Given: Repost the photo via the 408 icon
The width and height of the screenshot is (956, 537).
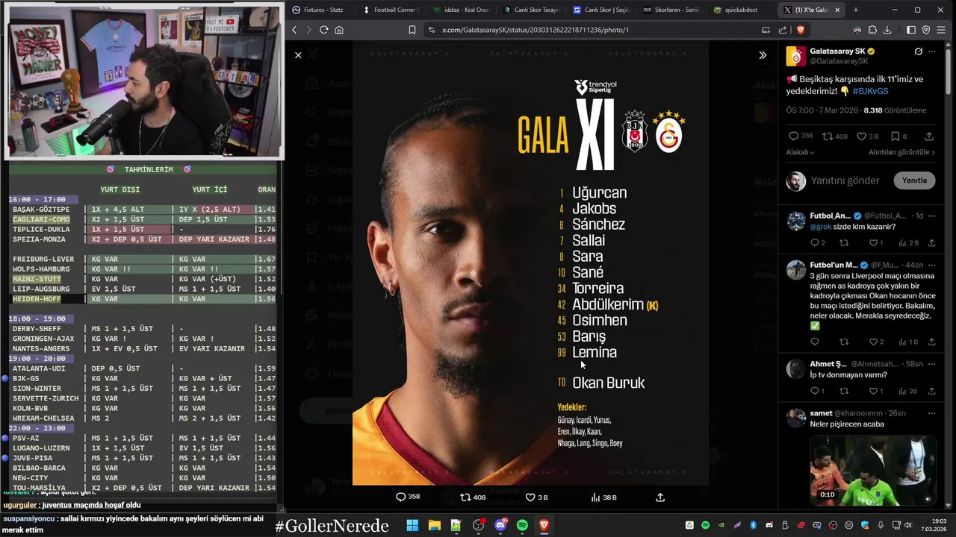Looking at the screenshot, I should point(473,497).
